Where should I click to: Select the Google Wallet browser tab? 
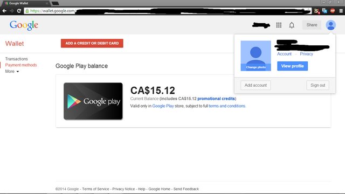(25, 3)
